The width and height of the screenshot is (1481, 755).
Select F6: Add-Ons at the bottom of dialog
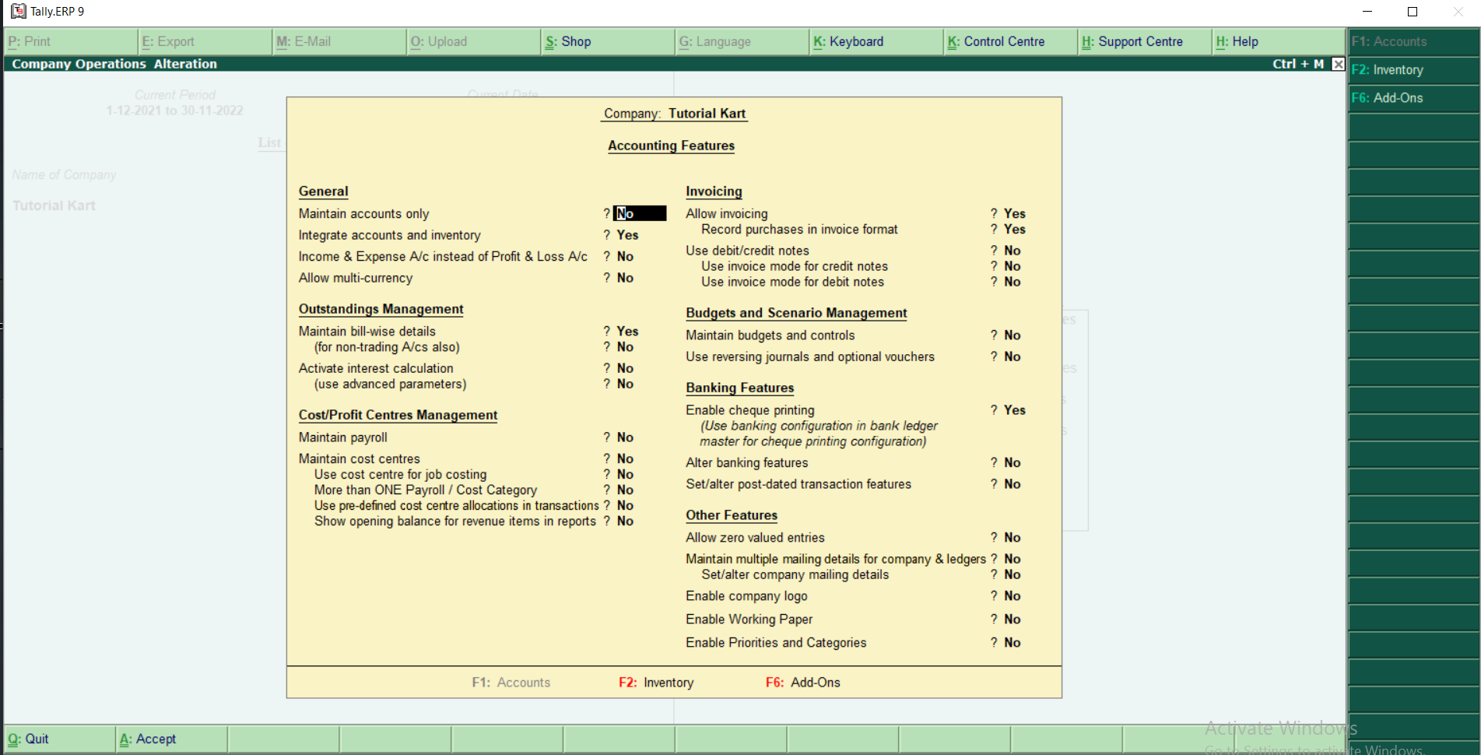pyautogui.click(x=802, y=682)
